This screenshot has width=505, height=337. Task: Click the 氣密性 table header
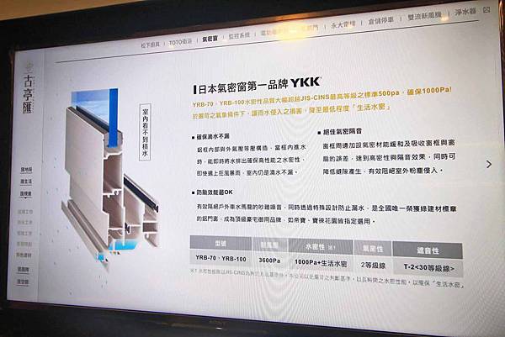coord(373,249)
